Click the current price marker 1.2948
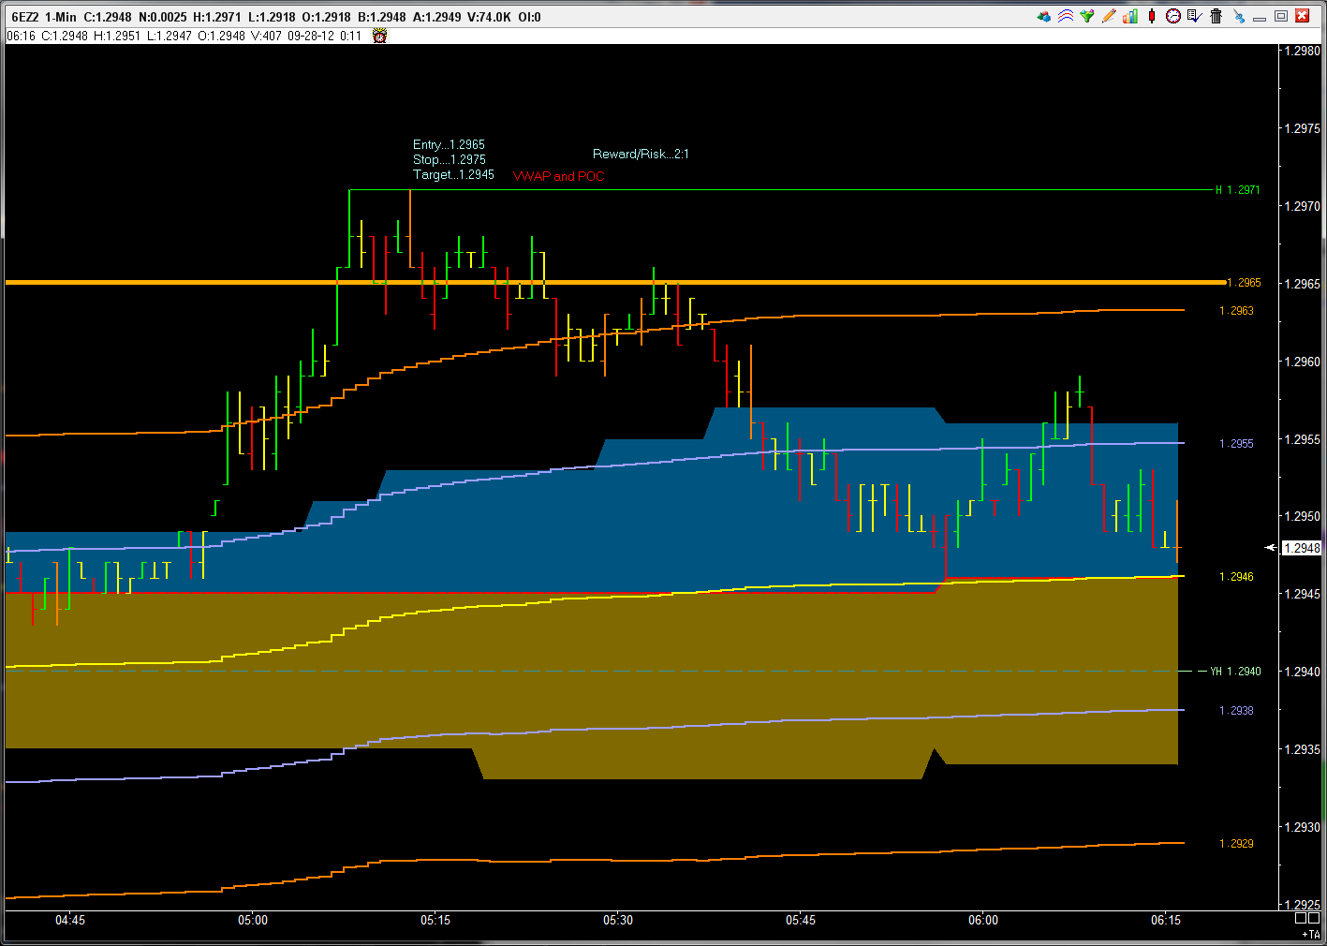Viewport: 1327px width, 946px height. coord(1302,548)
